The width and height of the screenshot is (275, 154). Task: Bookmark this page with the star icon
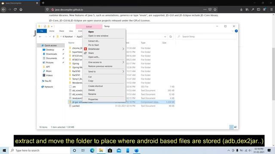(x=215, y=9)
